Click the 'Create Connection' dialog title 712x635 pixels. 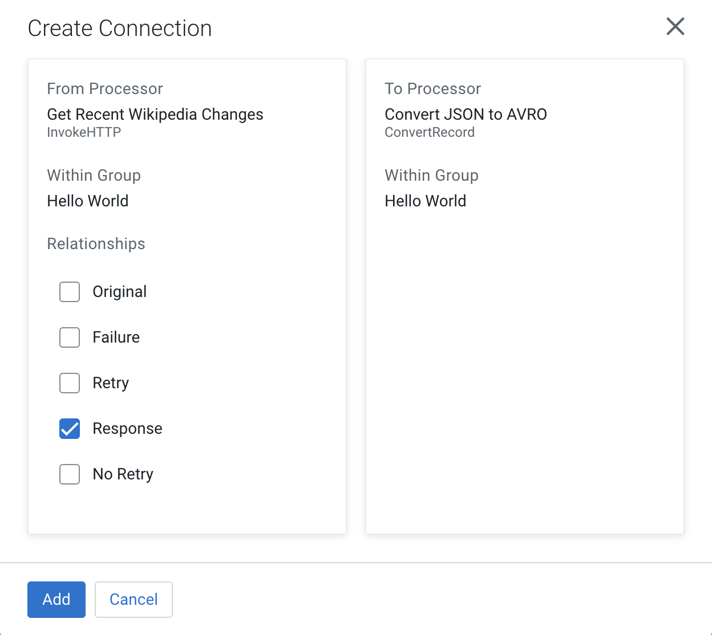pyautogui.click(x=120, y=29)
